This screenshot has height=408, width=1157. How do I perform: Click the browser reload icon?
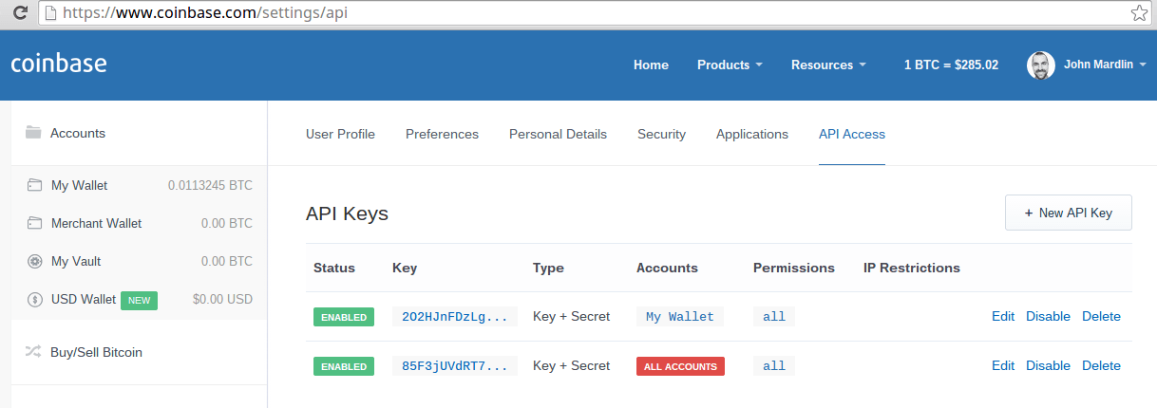point(18,13)
